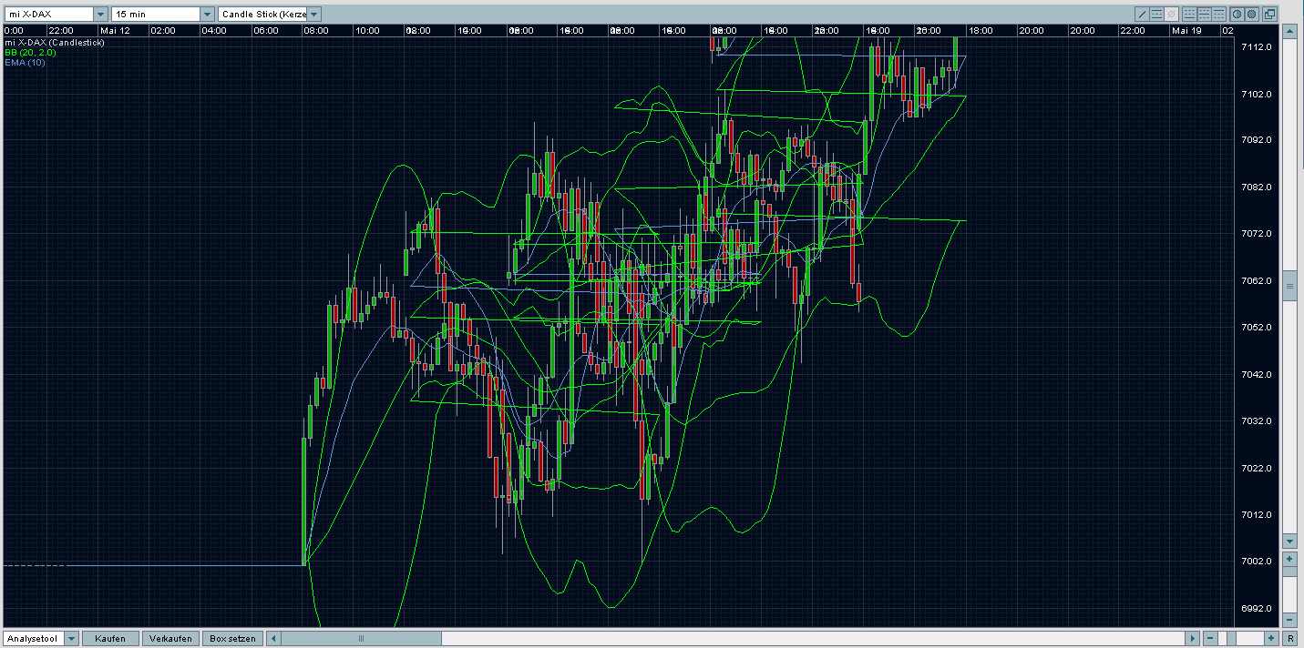
Task: Open the Analysetool dropdown arrow
Action: coord(72,638)
